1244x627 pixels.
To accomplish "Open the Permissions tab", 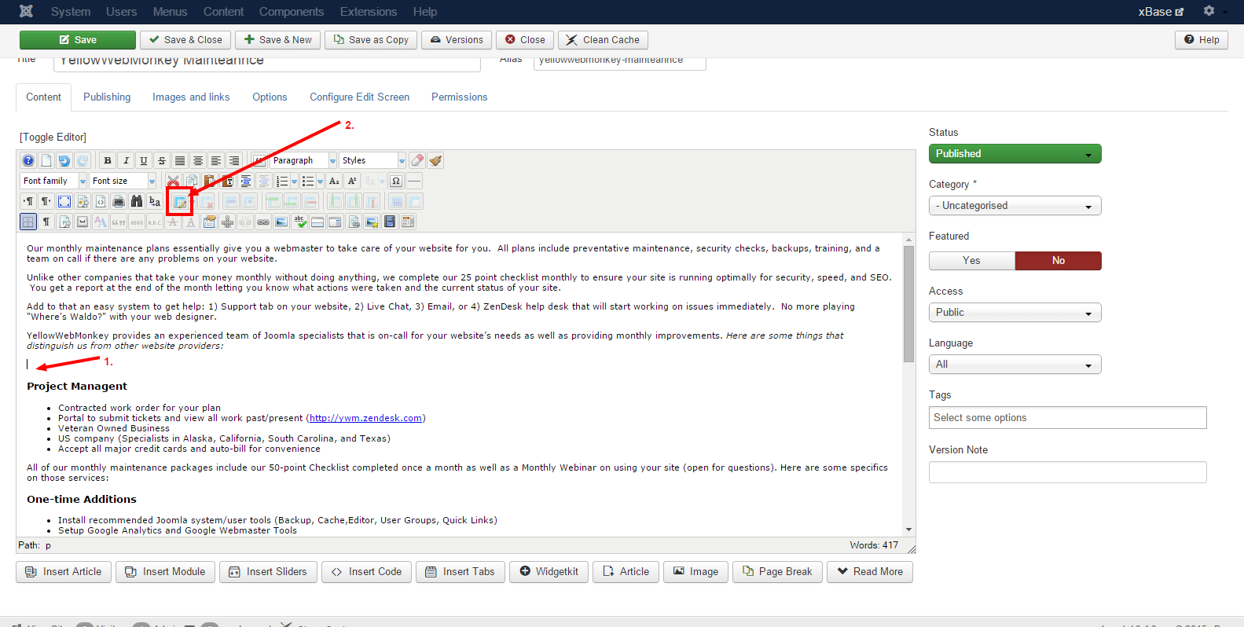I will coord(460,97).
